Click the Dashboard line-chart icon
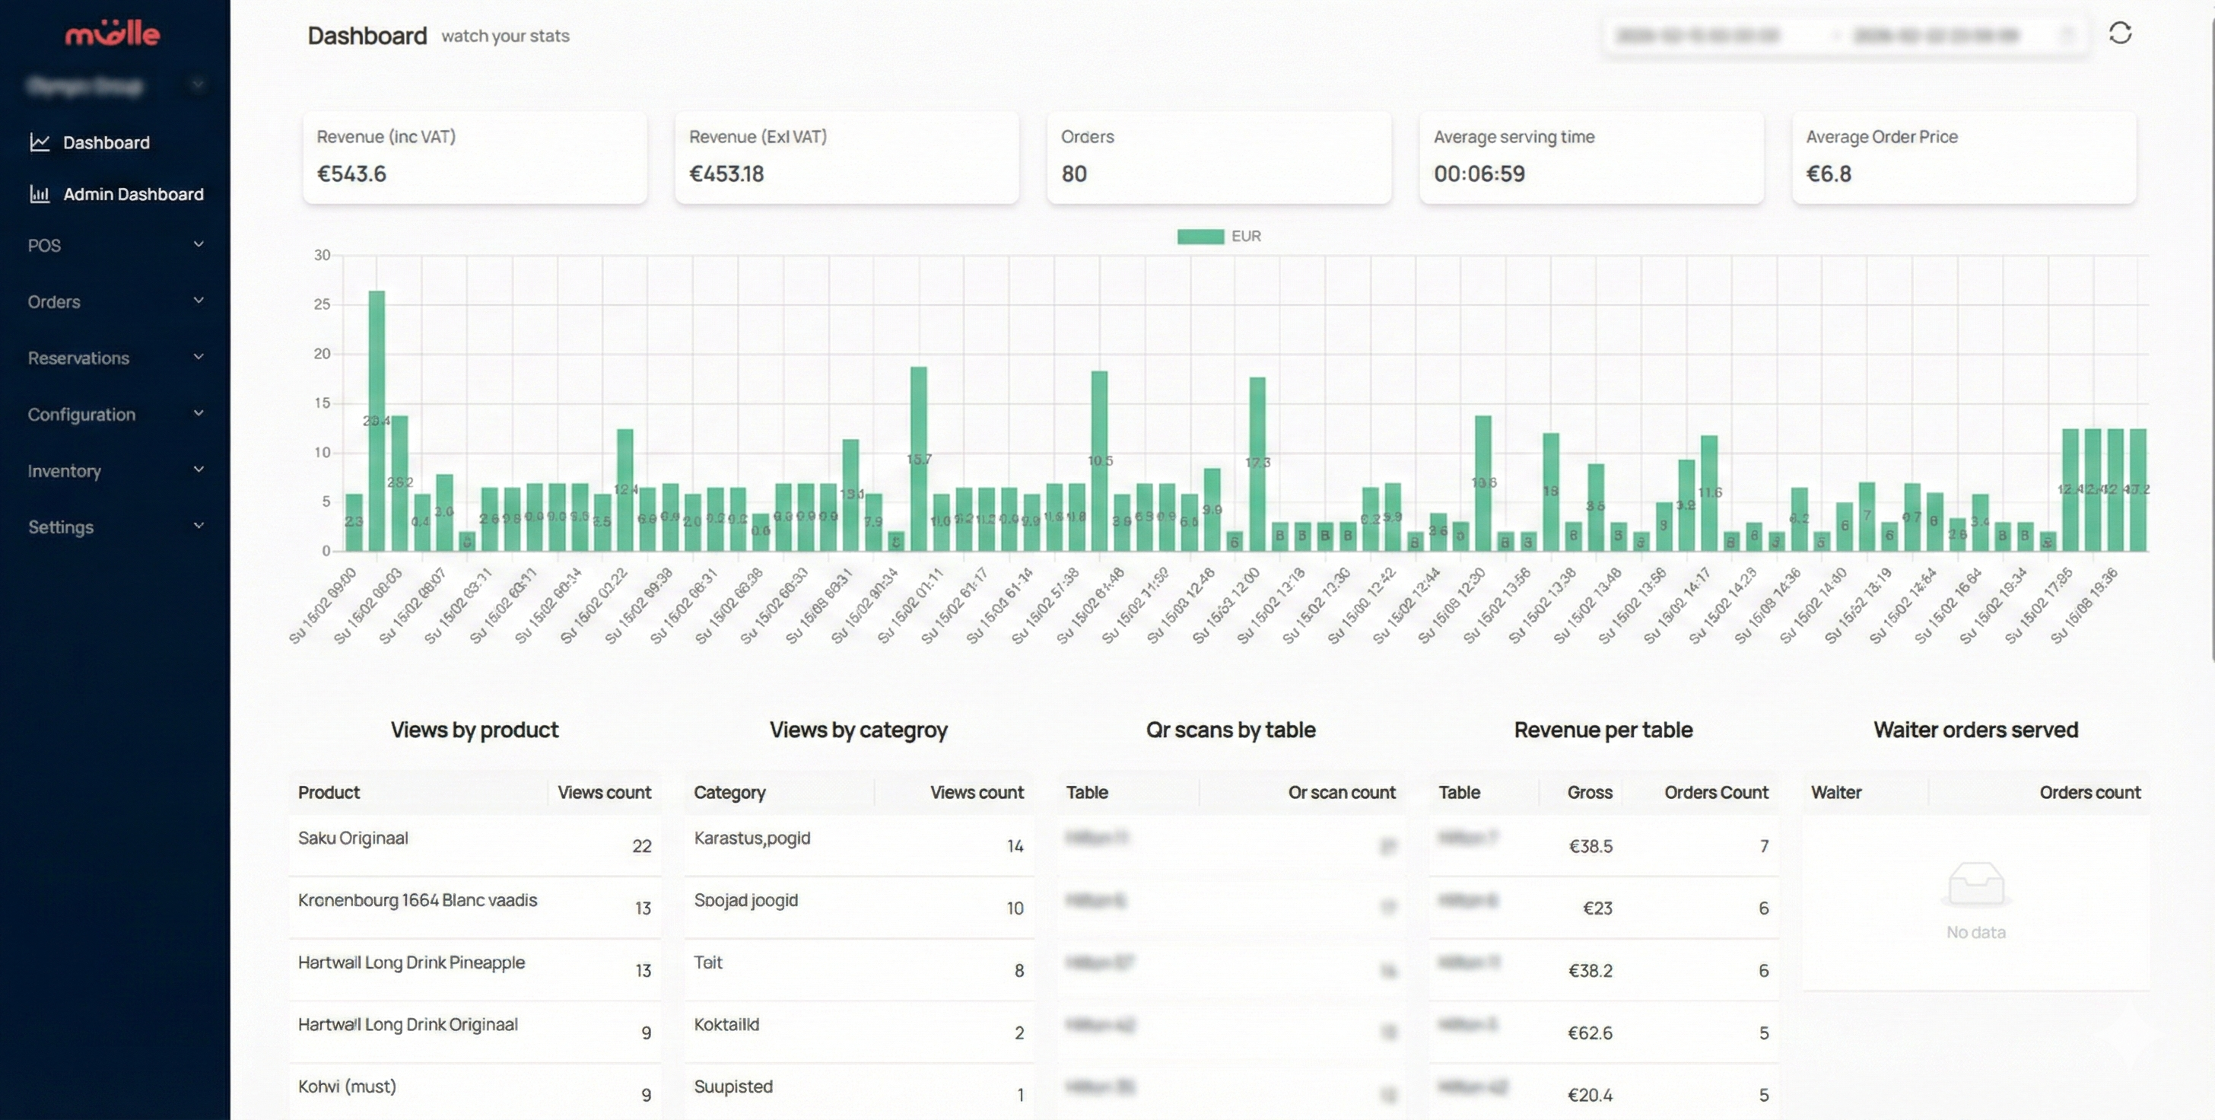Screen dimensions: 2215x1120 point(40,142)
